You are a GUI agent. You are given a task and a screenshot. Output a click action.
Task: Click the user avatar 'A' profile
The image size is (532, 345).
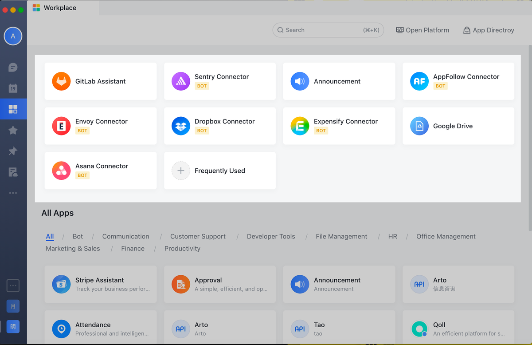[13, 36]
